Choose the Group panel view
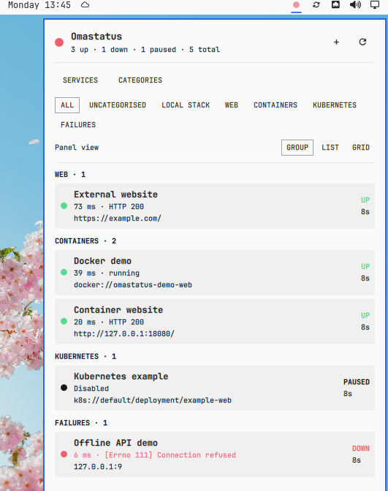 pyautogui.click(x=297, y=148)
